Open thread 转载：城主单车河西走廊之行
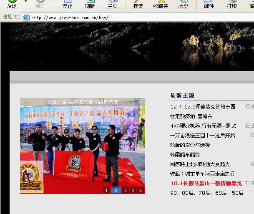Screen dimensions: 254x214 202,174
